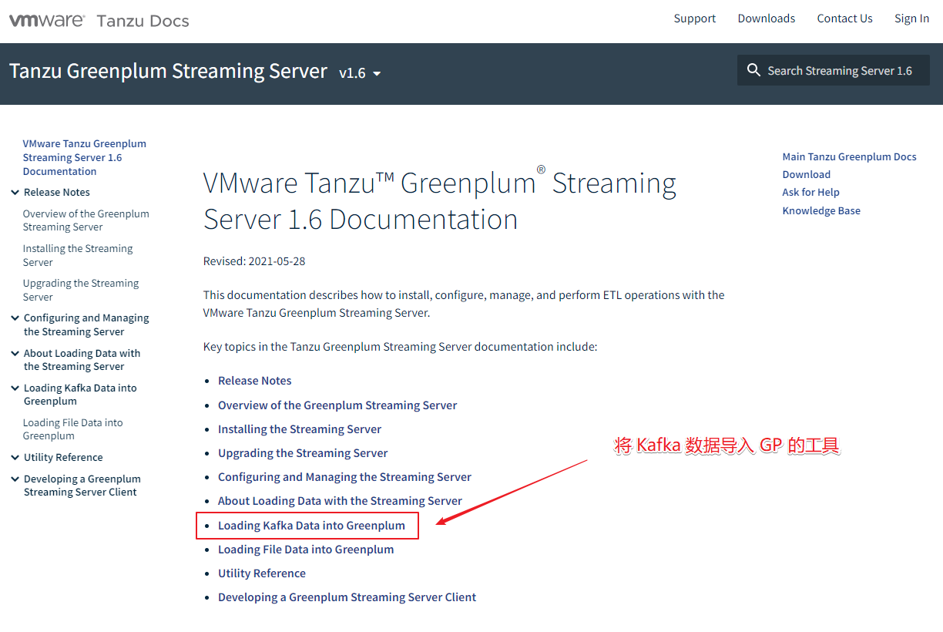Viewport: 943px width, 632px height.
Task: Click the Tanzu Greenplum Streaming Server title
Action: click(x=168, y=71)
